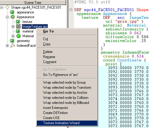149x128 pixels.
Task: Select 'Shape sgc44_FACES01_FACES01' tree row
Action: [36, 7]
